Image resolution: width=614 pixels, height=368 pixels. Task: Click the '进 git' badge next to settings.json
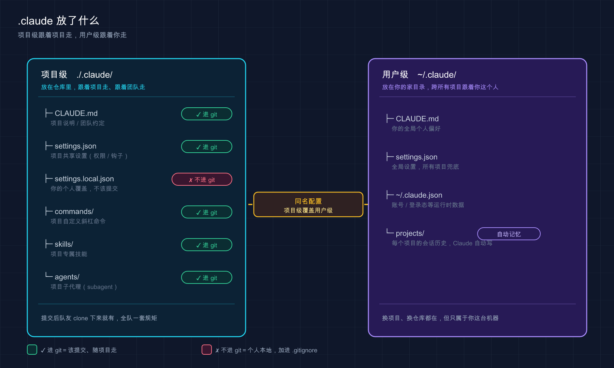point(207,147)
